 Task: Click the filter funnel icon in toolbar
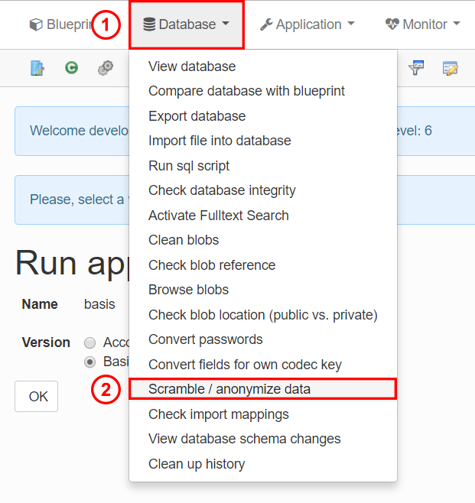pyautogui.click(x=416, y=68)
